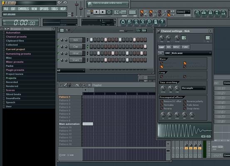The height and width of the screenshot is (166, 230).
Task: Click the Zoom tool in Playlist toolbar
Action: [84, 85]
